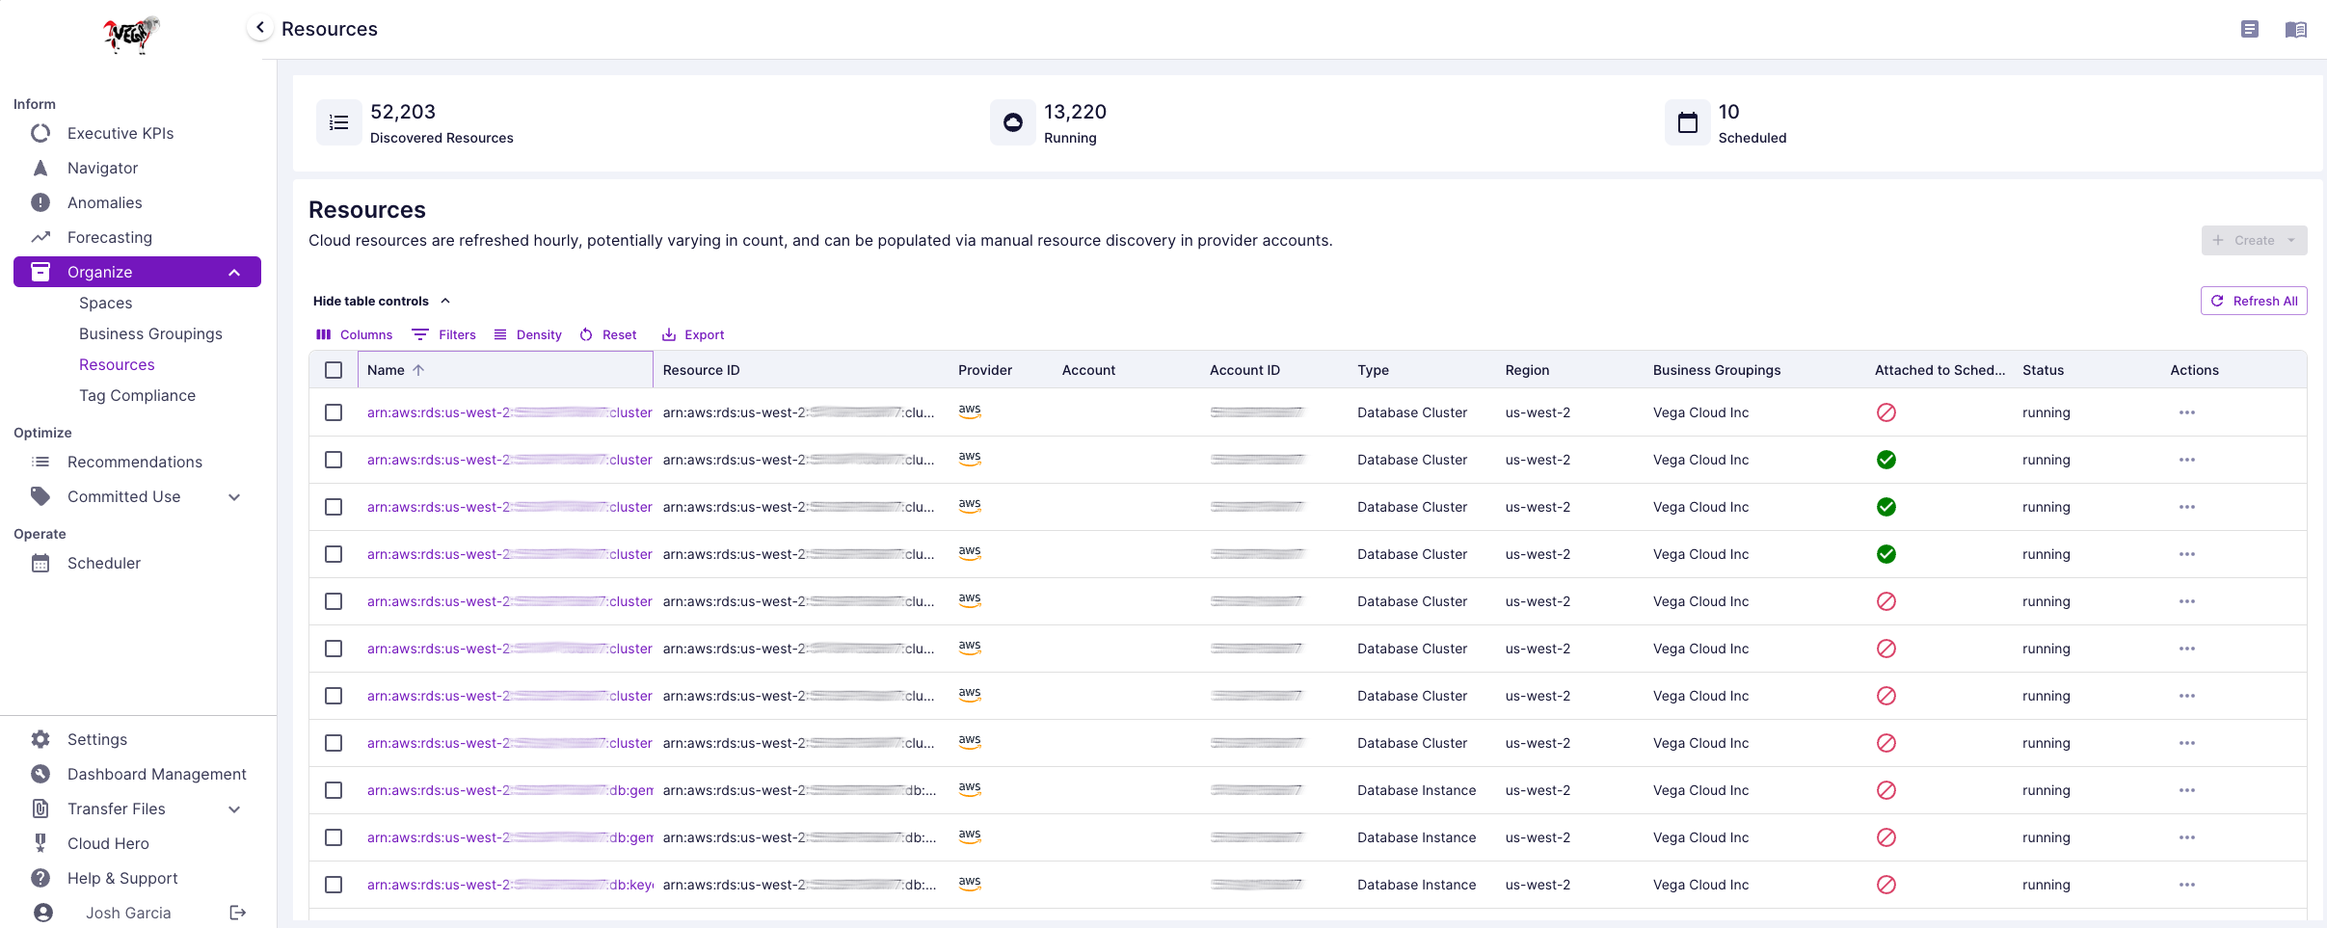The image size is (2327, 928).
Task: Click the Refresh All button
Action: (x=2254, y=301)
